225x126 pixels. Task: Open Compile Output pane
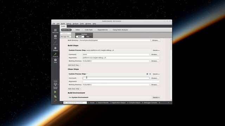click(x=134, y=103)
